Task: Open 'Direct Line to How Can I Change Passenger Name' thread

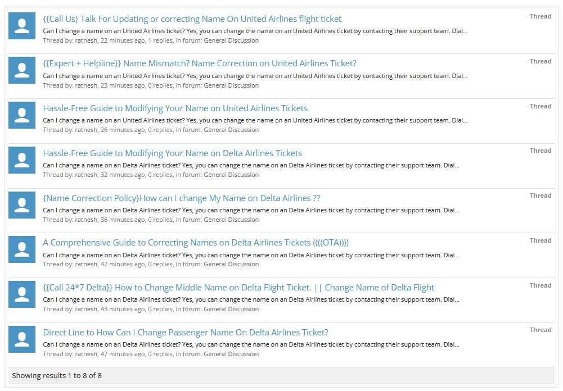Action: click(186, 333)
